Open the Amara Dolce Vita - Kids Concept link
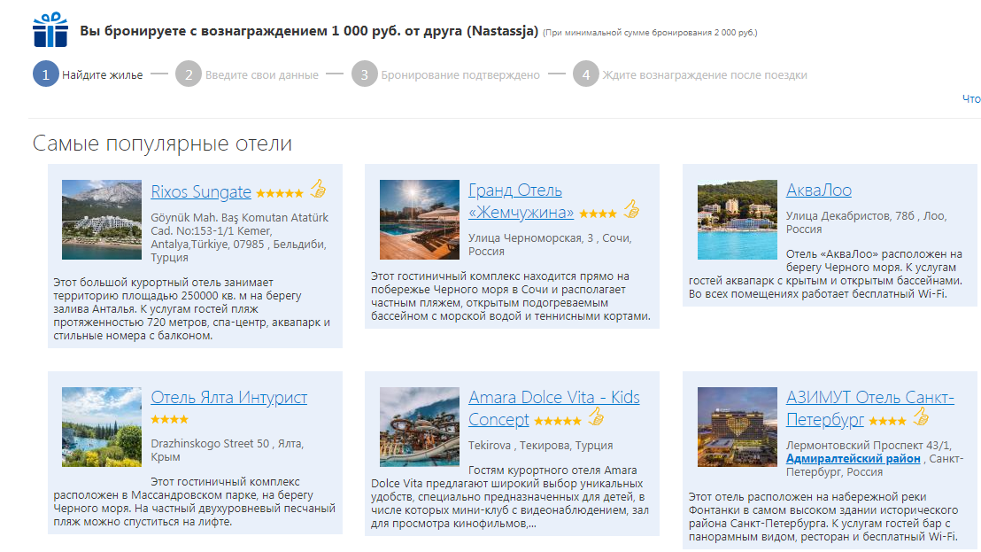981x552 pixels. (x=553, y=408)
